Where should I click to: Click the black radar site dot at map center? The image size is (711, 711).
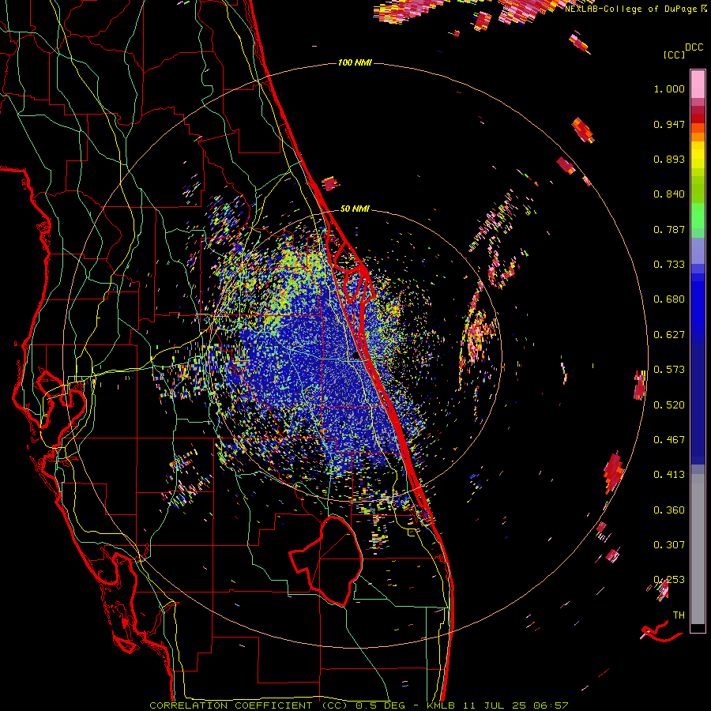(355, 356)
